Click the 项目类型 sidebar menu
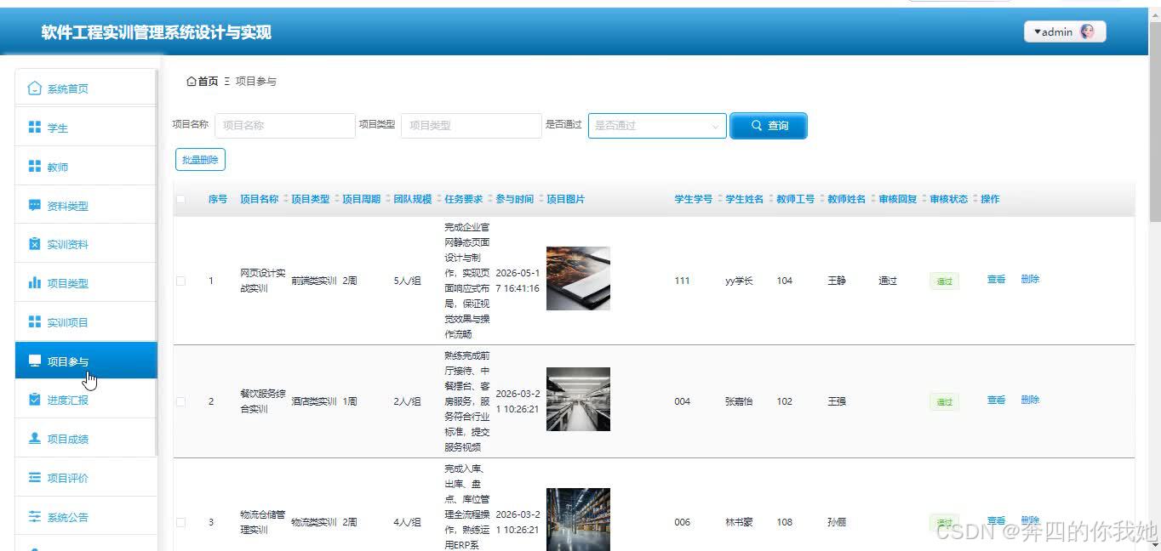This screenshot has height=551, width=1161. point(86,283)
